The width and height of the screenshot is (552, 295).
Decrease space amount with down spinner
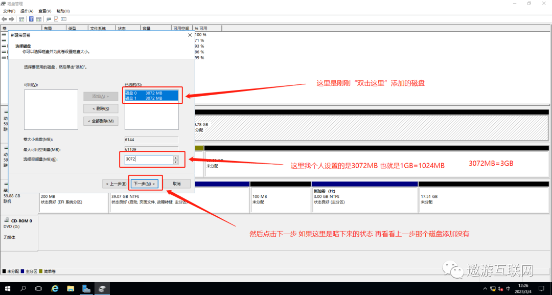176,162
